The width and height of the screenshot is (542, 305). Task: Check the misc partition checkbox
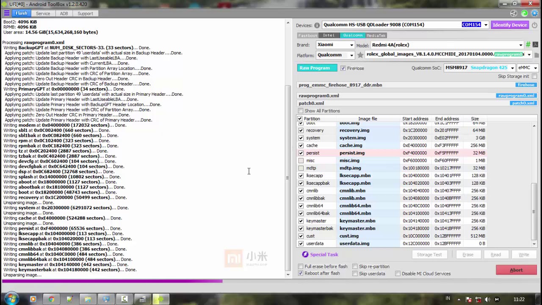(x=301, y=161)
